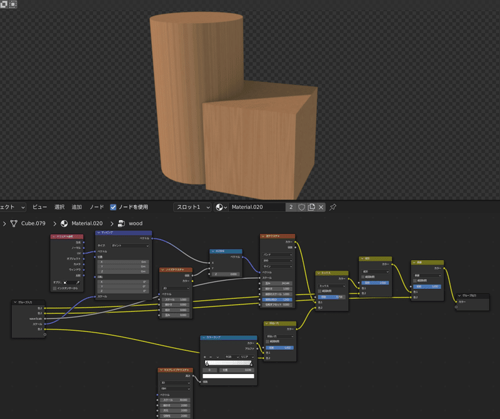Go to Material.020 in the breadcrumb
Image resolution: width=500 pixels, height=419 pixels.
(x=87, y=223)
